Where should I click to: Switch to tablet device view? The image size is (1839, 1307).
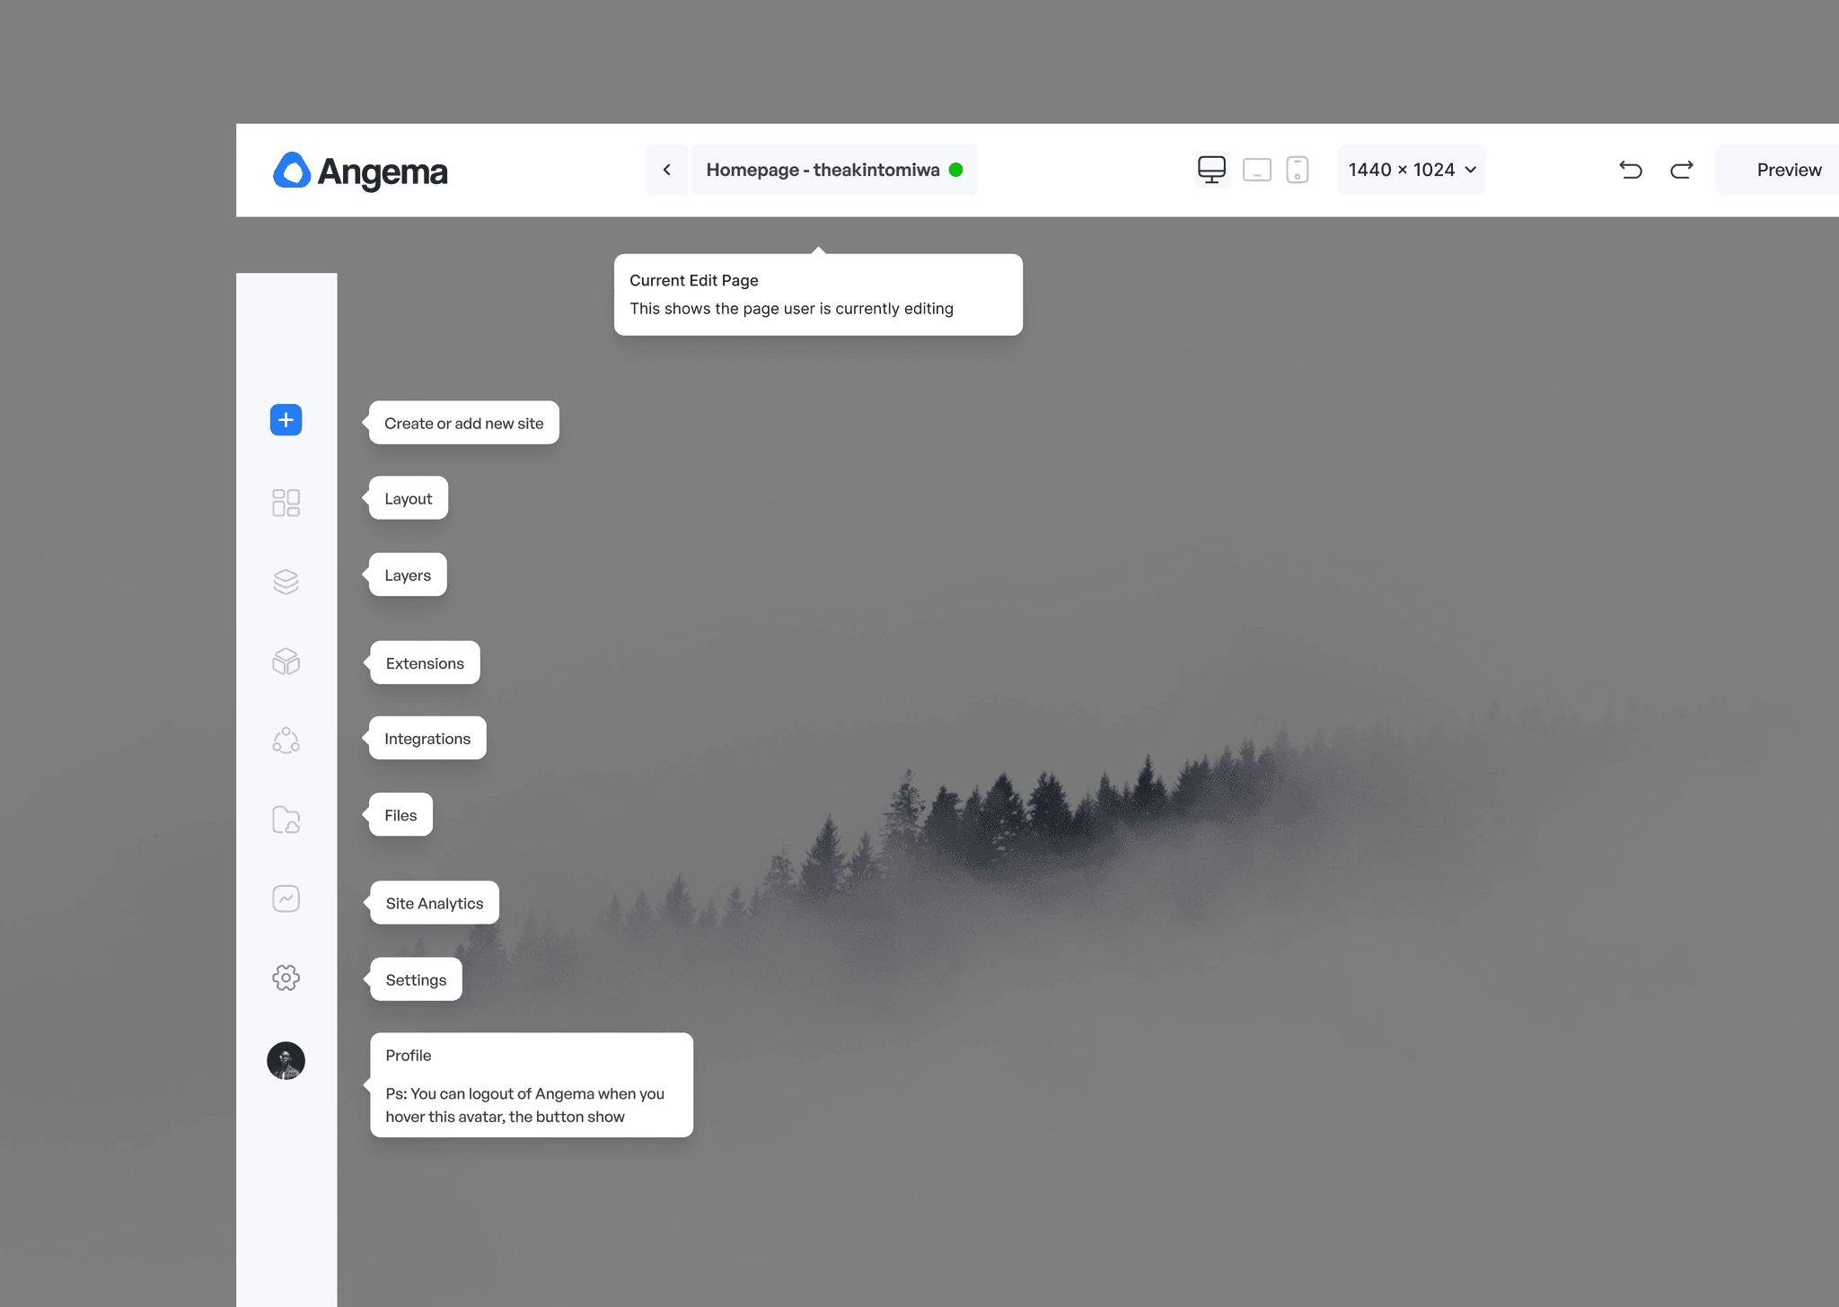point(1256,170)
